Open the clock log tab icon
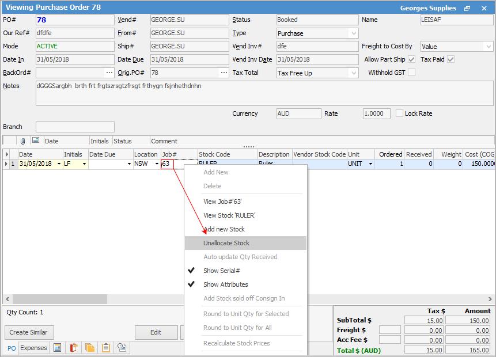The width and height of the screenshot is (496, 357). coord(122,348)
